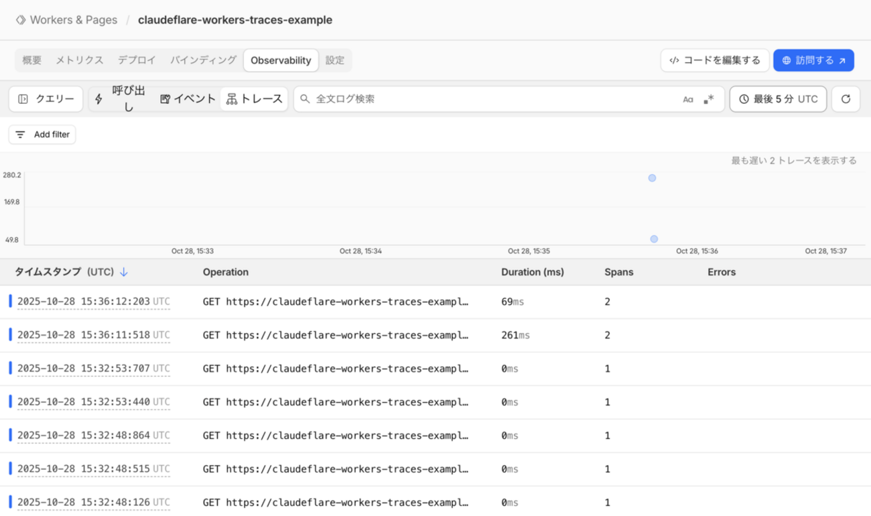Screen dimensions: 871x516
Task: Open the クエリー panel
Action: click(46, 99)
